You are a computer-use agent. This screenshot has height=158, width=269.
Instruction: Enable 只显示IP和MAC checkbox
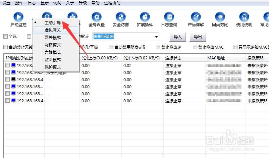[x=235, y=47]
